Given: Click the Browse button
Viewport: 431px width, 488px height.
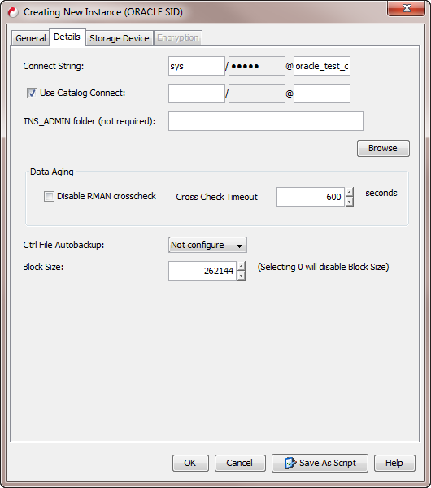Looking at the screenshot, I should [383, 148].
